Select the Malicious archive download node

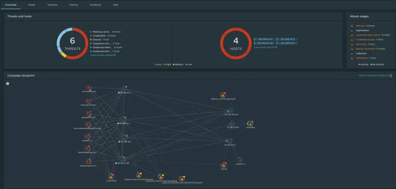223,95
